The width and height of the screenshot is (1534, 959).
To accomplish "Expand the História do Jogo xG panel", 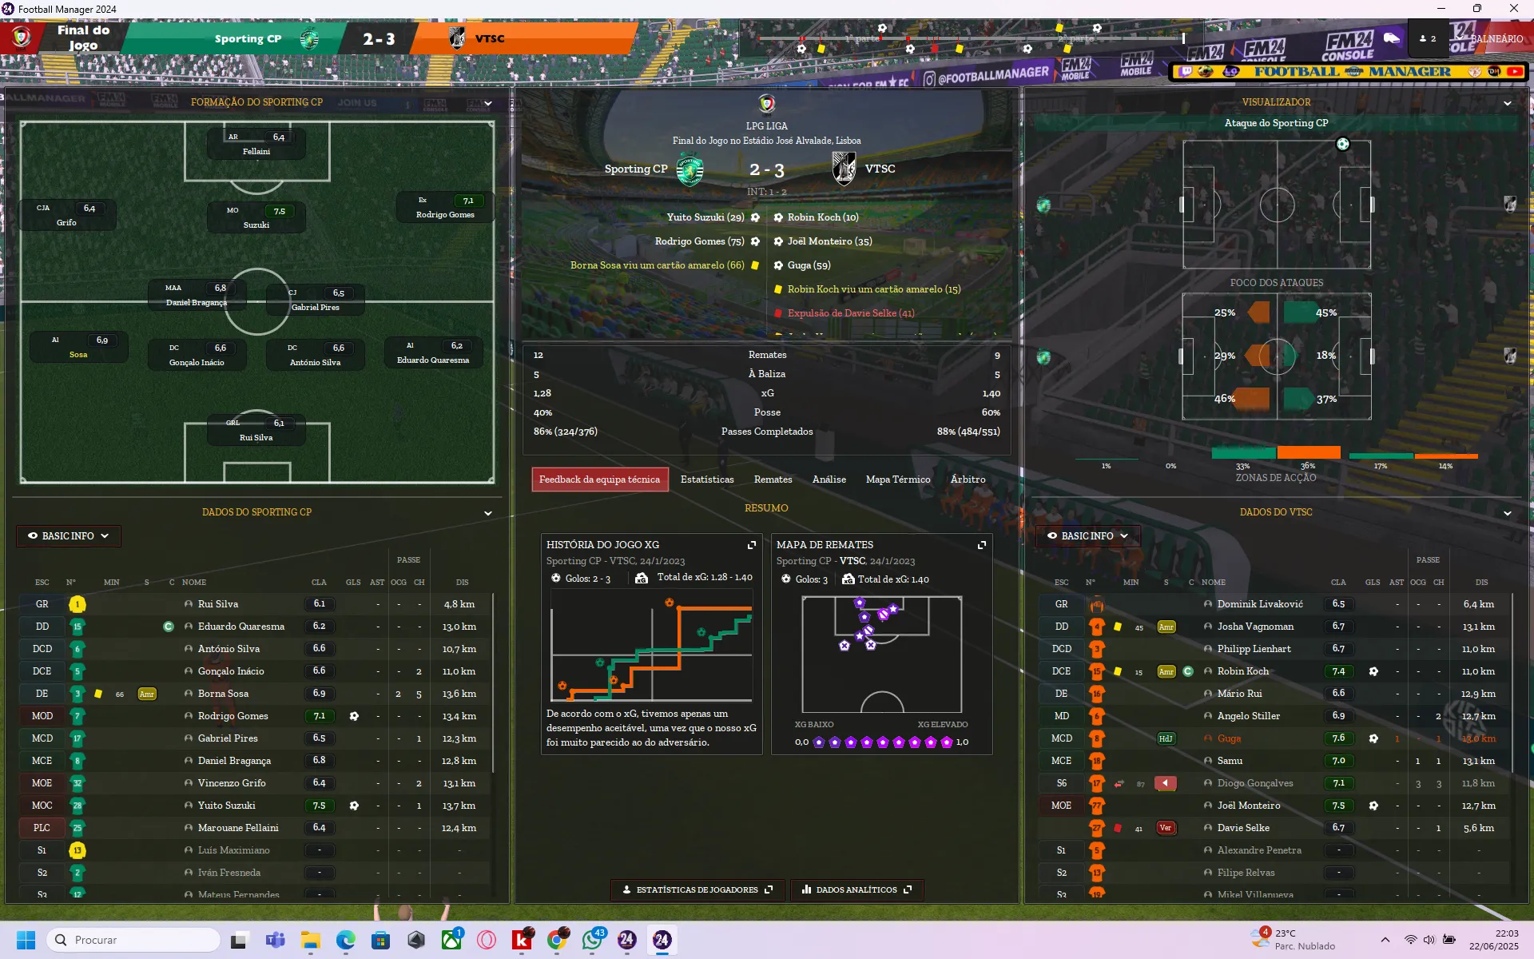I will tap(752, 545).
